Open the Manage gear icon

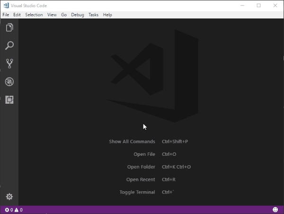pos(9,196)
